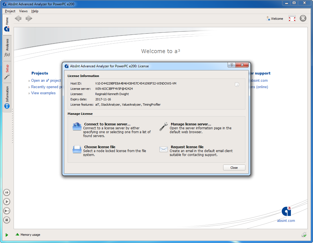Click the choose license file tray icon
Viewport: 313px width, 243px height.
77,149
